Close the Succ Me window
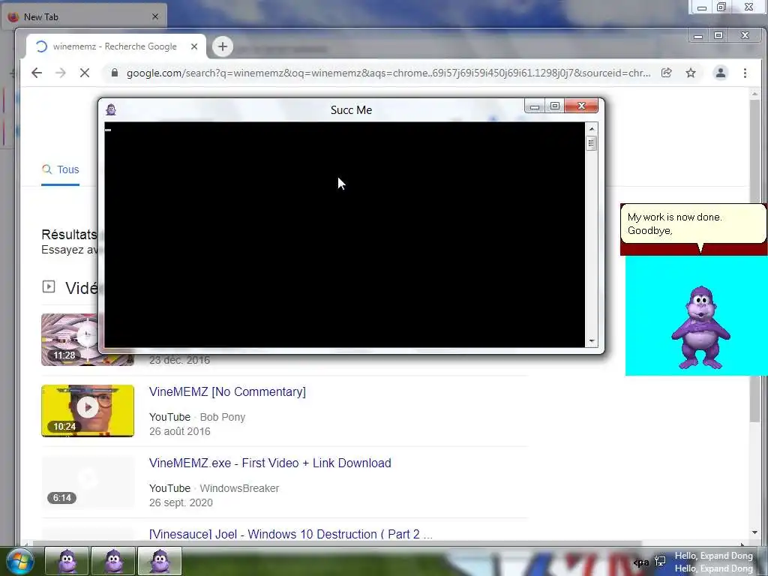This screenshot has height=576, width=768. (x=581, y=106)
